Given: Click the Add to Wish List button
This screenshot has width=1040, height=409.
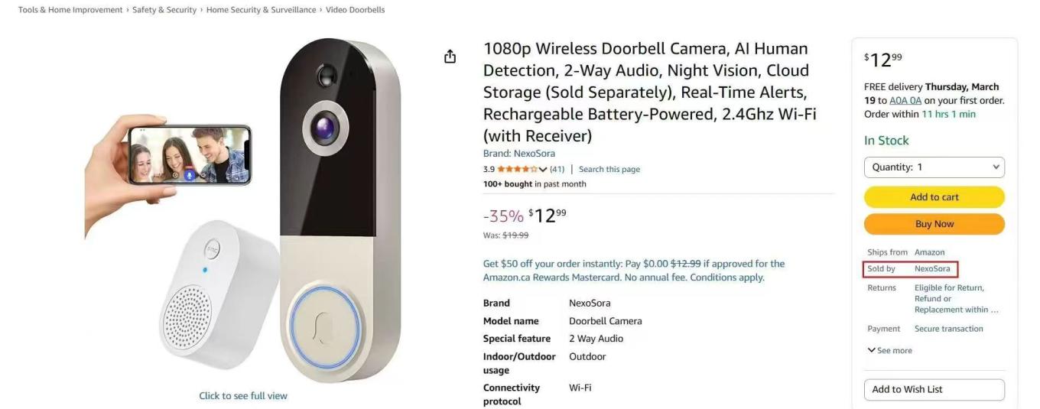Looking at the screenshot, I should click(x=934, y=389).
